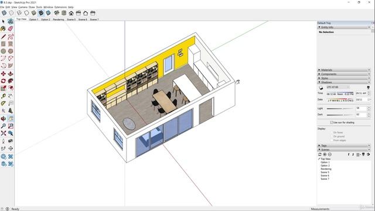Screen dimensions: 375x211
Task: Select Shaded face style
Action: 34,13
